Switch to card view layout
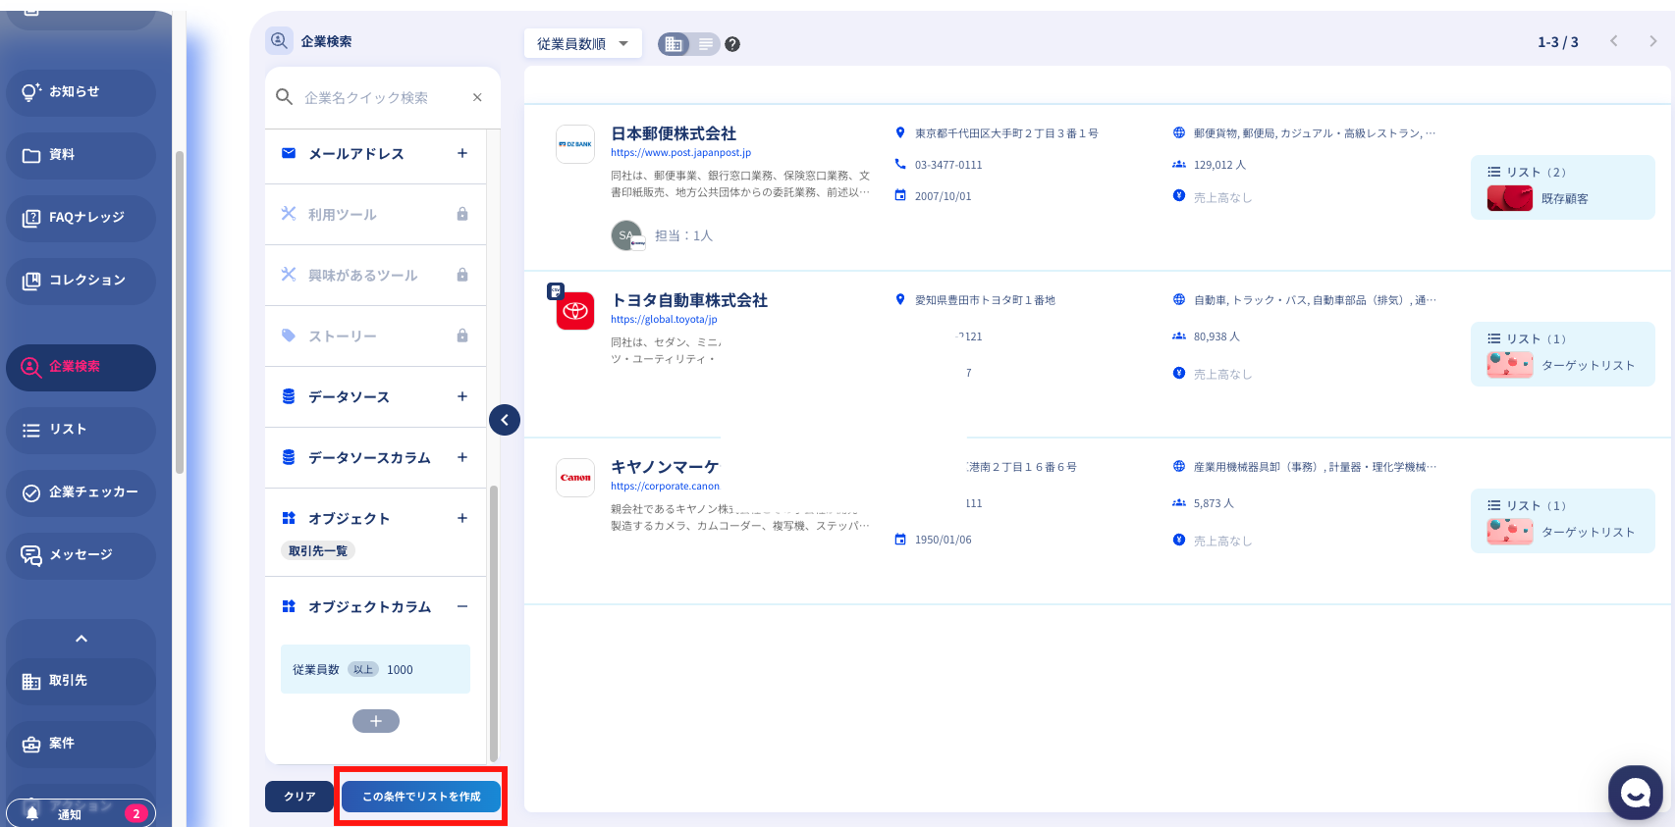This screenshot has width=1675, height=827. tap(674, 43)
